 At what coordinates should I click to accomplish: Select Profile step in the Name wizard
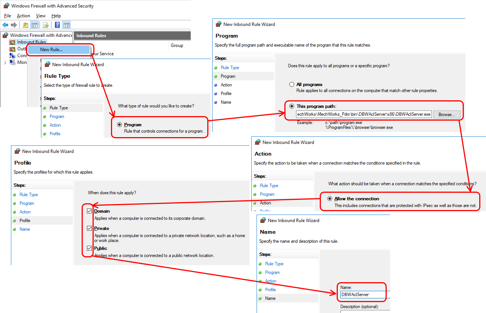click(270, 290)
